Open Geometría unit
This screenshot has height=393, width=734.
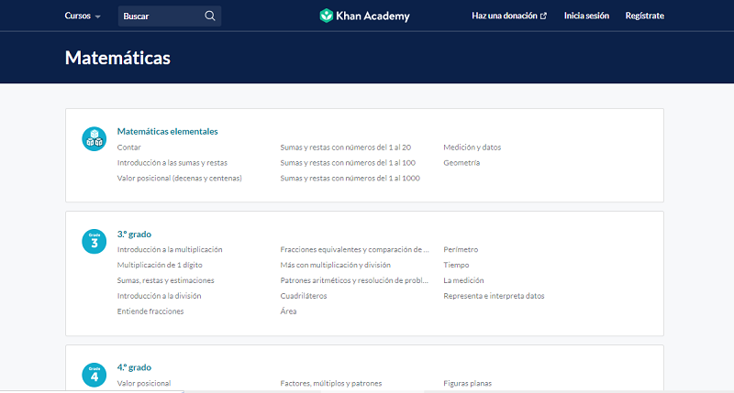pyautogui.click(x=462, y=163)
